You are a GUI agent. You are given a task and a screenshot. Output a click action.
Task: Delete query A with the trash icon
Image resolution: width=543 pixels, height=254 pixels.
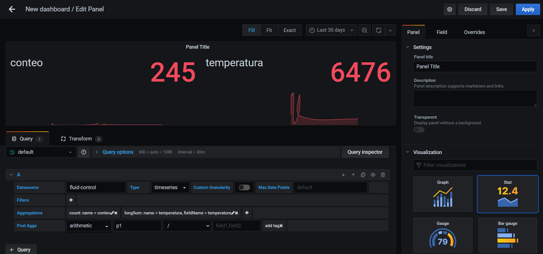(x=383, y=175)
